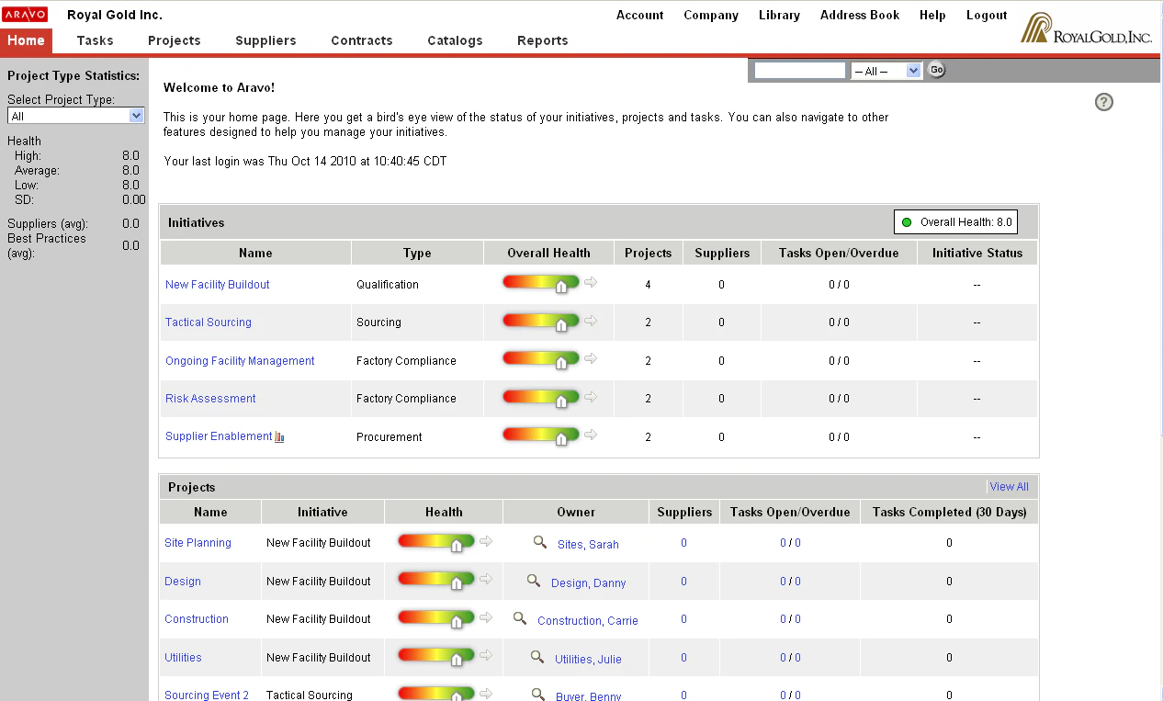Click the magnifying glass beside Sites, Sarah
The image size is (1163, 701).
click(x=540, y=542)
